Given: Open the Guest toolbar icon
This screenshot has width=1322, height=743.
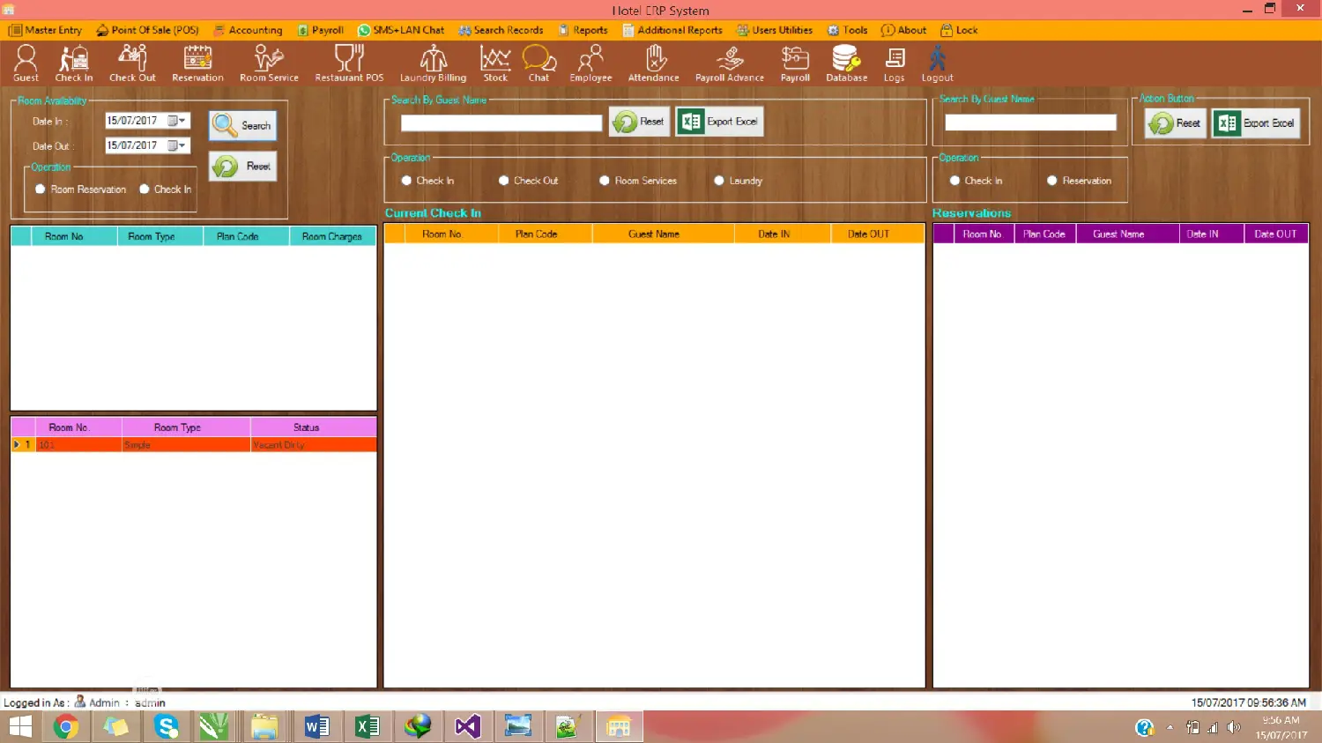Looking at the screenshot, I should (x=26, y=63).
